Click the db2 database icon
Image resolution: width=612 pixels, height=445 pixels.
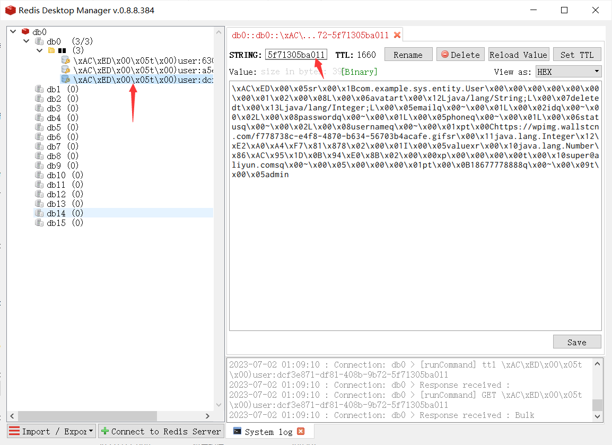pos(39,98)
